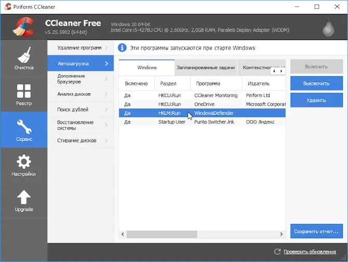The height and width of the screenshot is (262, 348).
Task: Open Удаление программ submenu
Action: [81, 48]
